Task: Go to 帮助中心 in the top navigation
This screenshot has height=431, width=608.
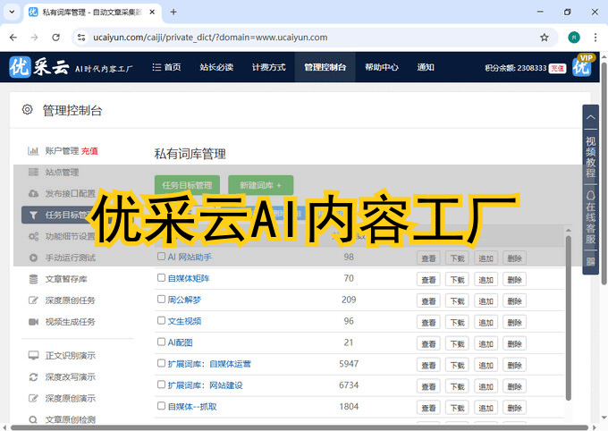Action: click(382, 67)
